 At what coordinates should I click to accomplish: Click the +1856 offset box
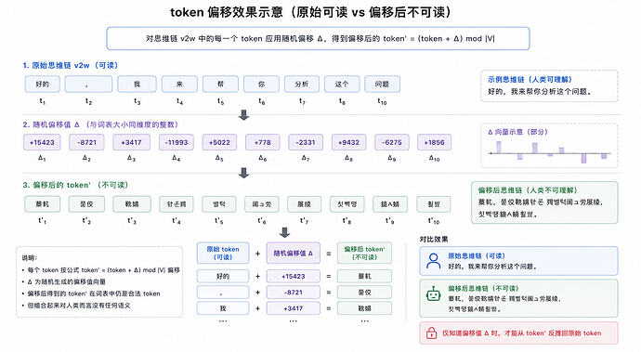434,142
